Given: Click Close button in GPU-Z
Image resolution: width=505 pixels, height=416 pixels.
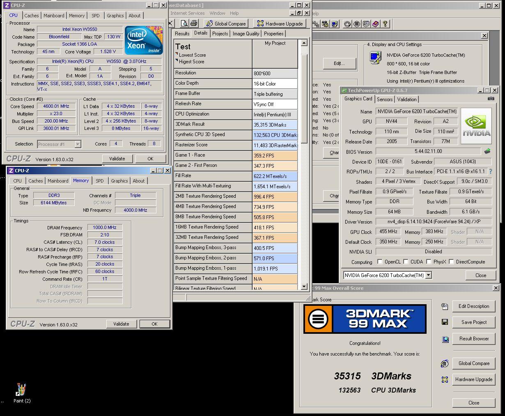Looking at the screenshot, I should click(481, 275).
